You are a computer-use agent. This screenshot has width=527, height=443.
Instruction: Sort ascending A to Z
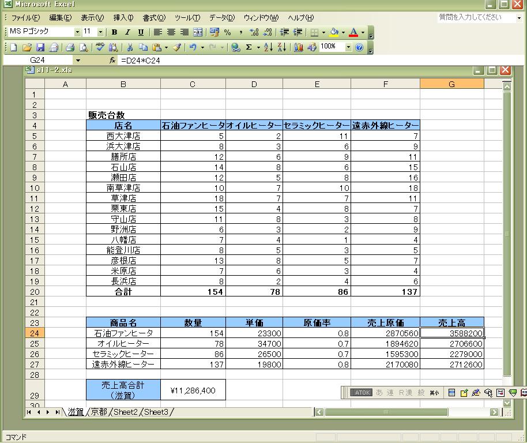click(268, 47)
